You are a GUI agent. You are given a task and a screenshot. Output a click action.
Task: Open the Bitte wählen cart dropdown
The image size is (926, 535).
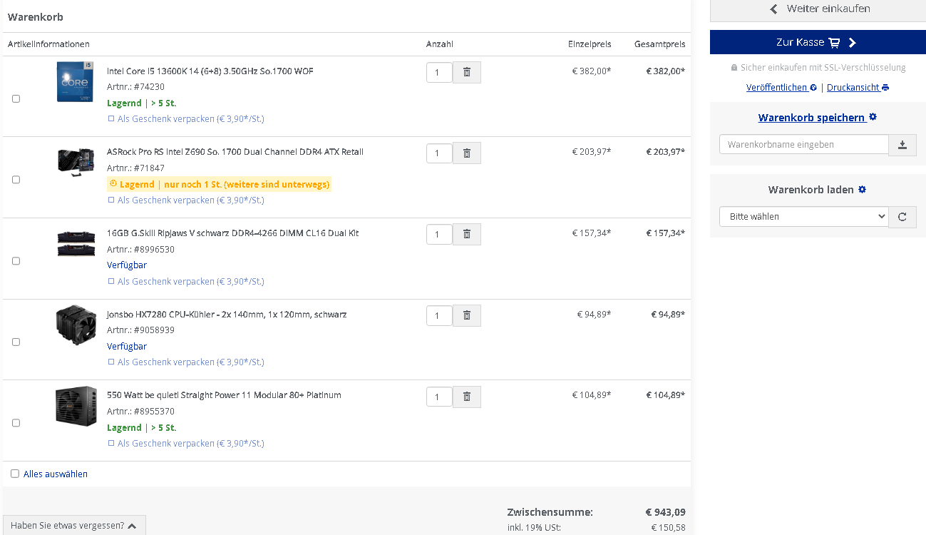pyautogui.click(x=804, y=216)
